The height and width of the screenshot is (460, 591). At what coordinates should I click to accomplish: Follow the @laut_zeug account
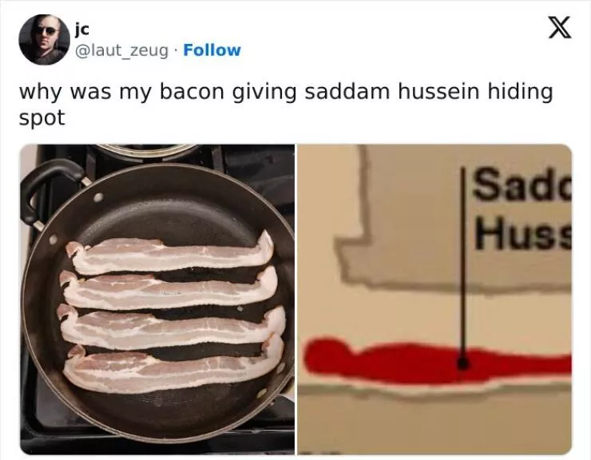click(212, 50)
